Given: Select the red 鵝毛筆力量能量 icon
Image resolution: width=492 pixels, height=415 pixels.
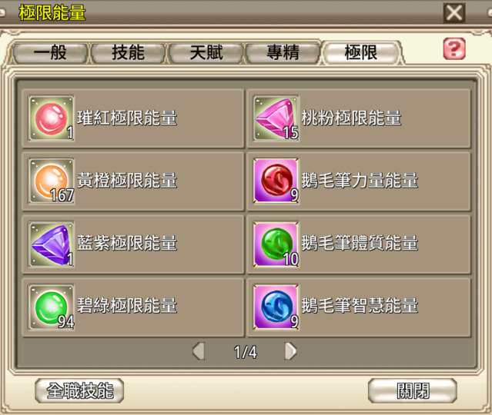Looking at the screenshot, I should pos(276,181).
